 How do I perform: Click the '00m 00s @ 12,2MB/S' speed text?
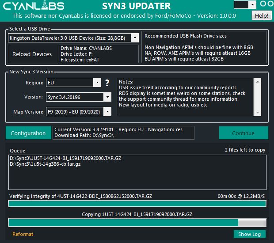241,196
